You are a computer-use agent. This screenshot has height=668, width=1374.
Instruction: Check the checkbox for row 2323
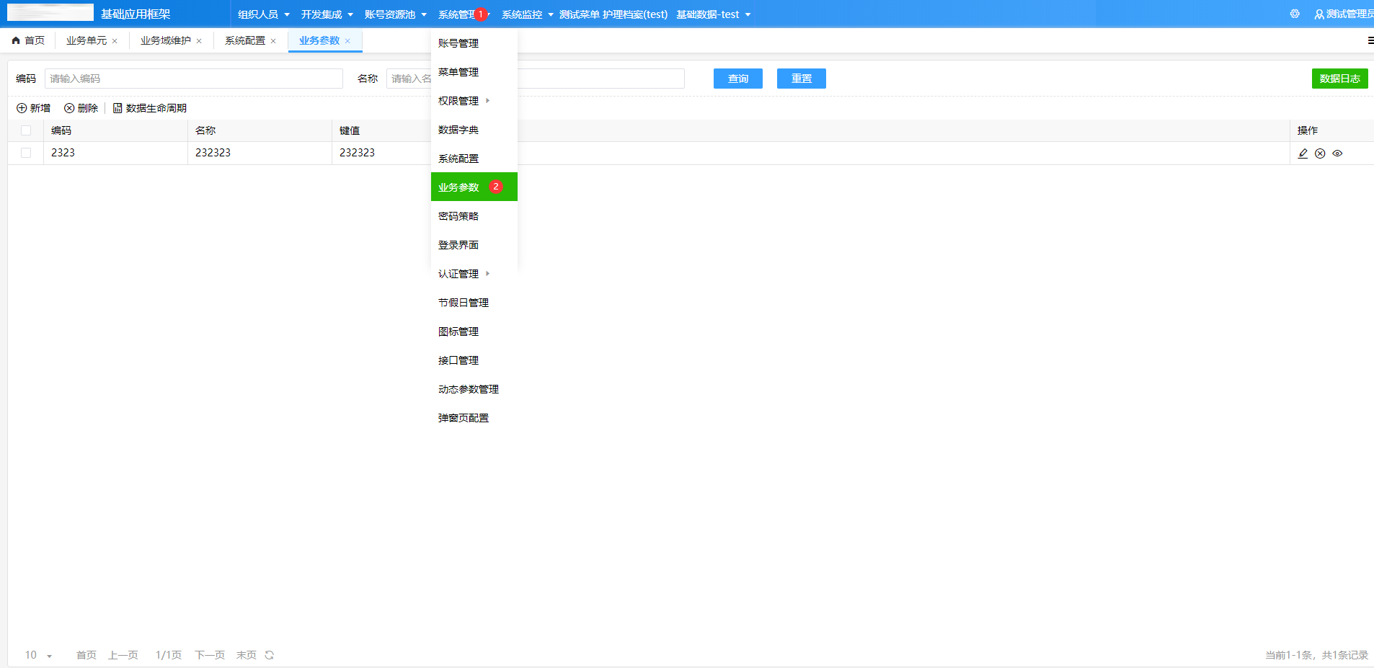click(26, 153)
